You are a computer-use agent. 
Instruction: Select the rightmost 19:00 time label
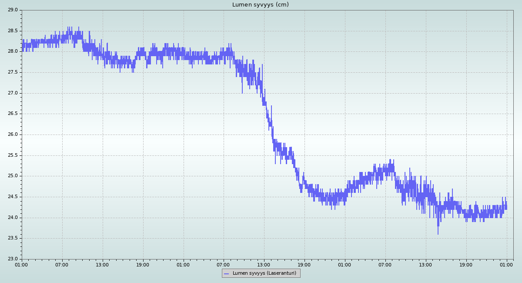point(466,264)
